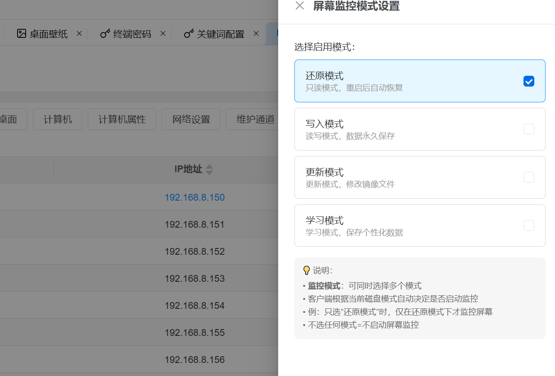Open the 192.168.8.150 IP link
Screen dimensions: 555x376
point(194,197)
